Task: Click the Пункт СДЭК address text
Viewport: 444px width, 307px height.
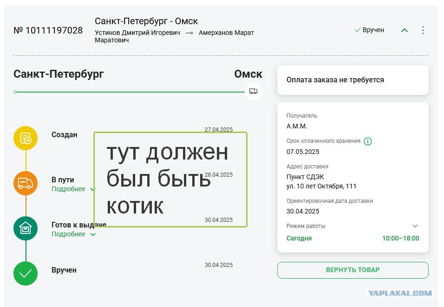Action: click(305, 177)
